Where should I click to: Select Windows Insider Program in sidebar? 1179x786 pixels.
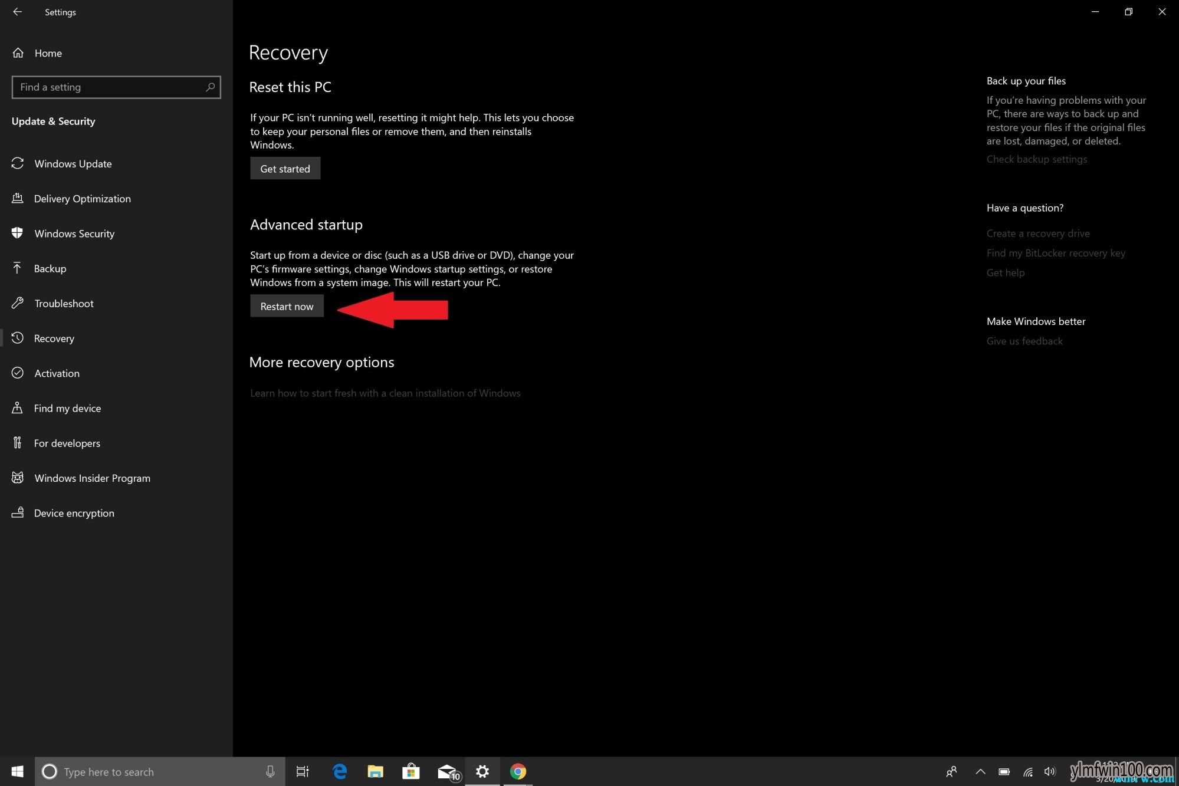pyautogui.click(x=92, y=478)
